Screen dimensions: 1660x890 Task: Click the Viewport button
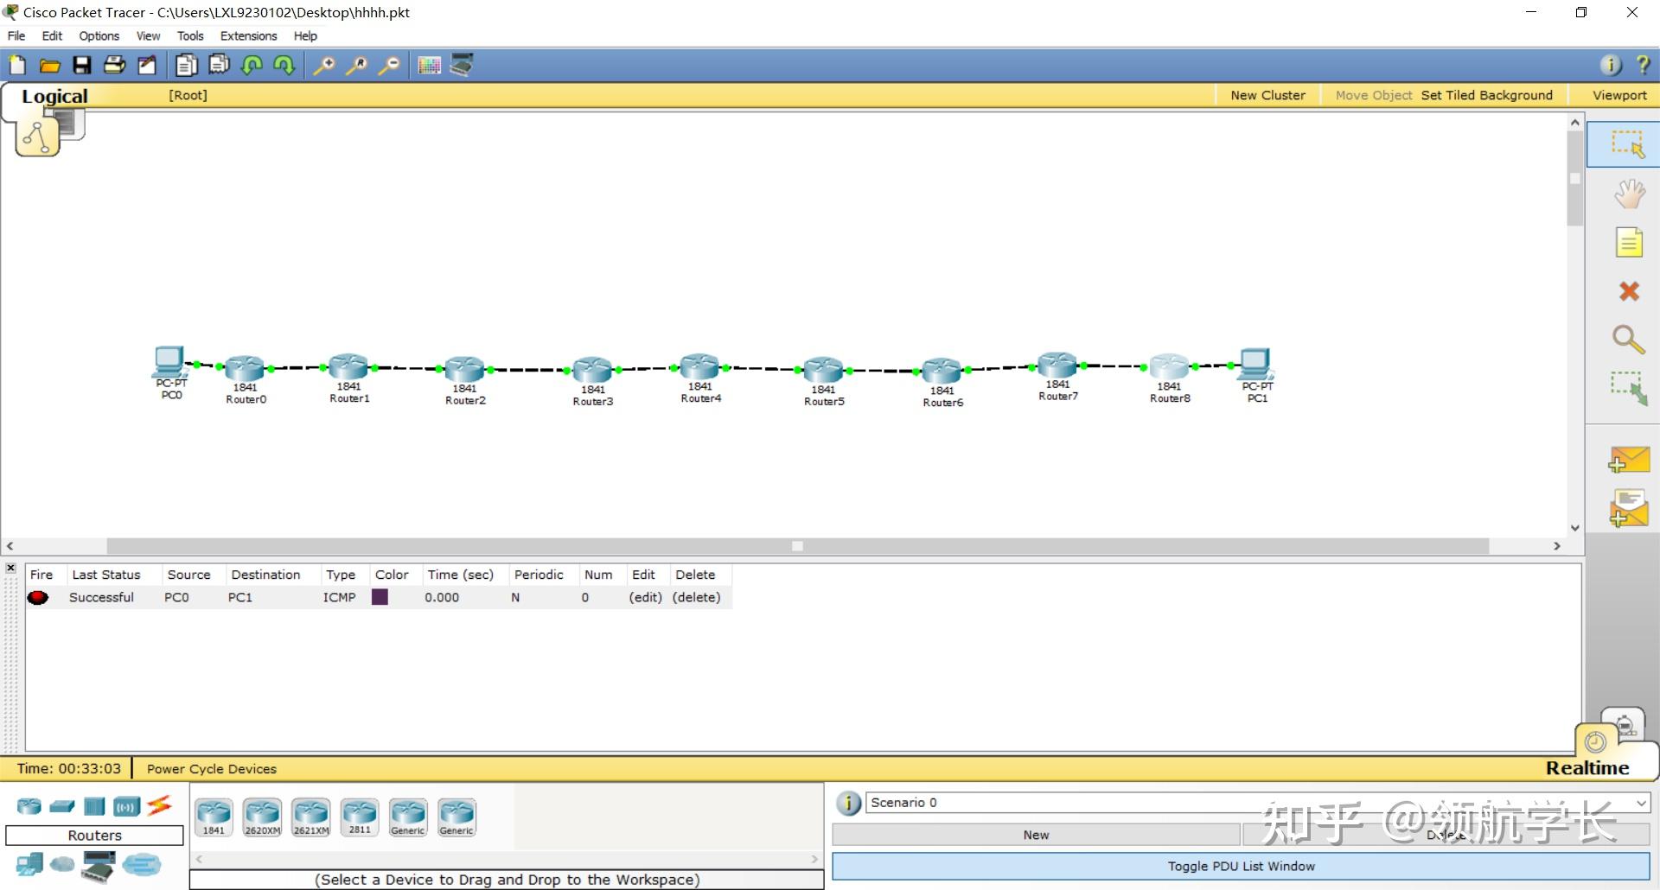click(x=1619, y=95)
